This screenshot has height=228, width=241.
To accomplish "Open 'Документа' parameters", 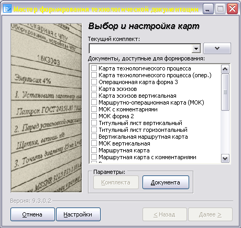I will pos(166,182).
